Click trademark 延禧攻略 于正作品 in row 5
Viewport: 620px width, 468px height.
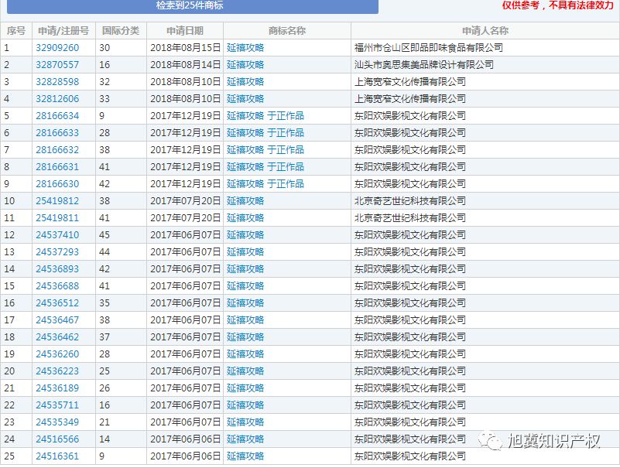pos(265,116)
